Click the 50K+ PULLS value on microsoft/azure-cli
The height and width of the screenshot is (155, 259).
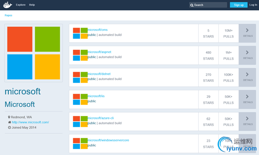tap(228, 122)
